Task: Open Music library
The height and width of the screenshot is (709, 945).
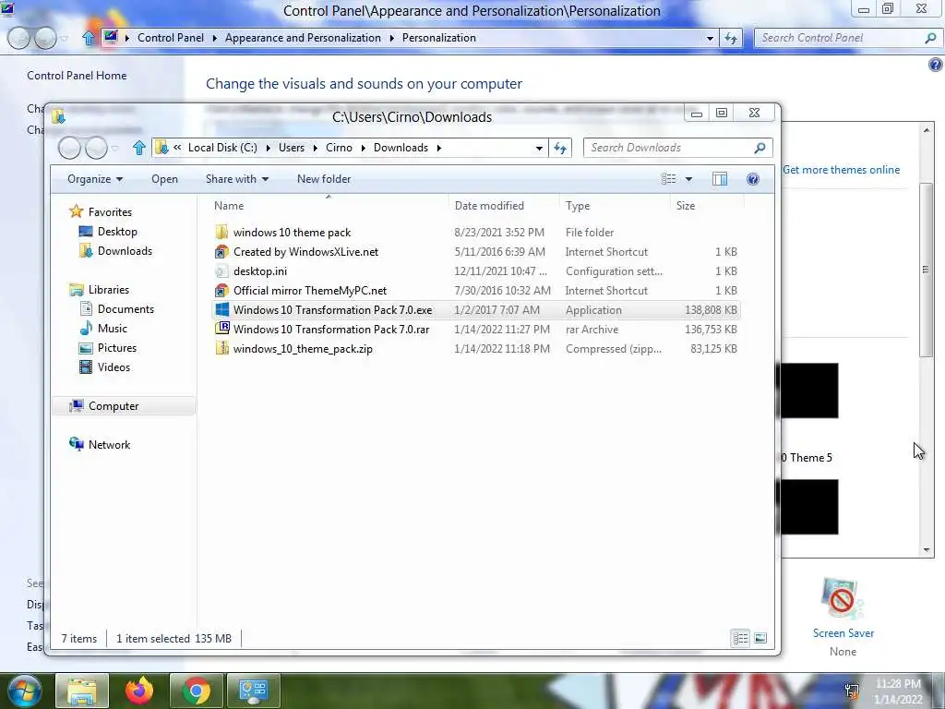Action: click(x=112, y=328)
